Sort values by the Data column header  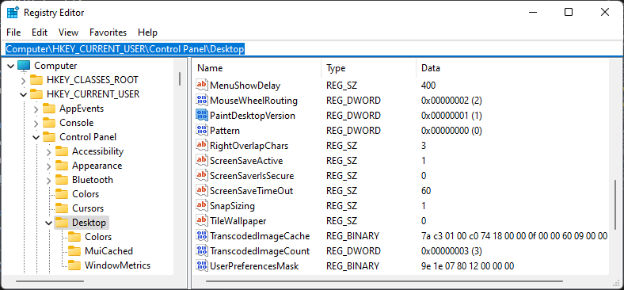513,68
